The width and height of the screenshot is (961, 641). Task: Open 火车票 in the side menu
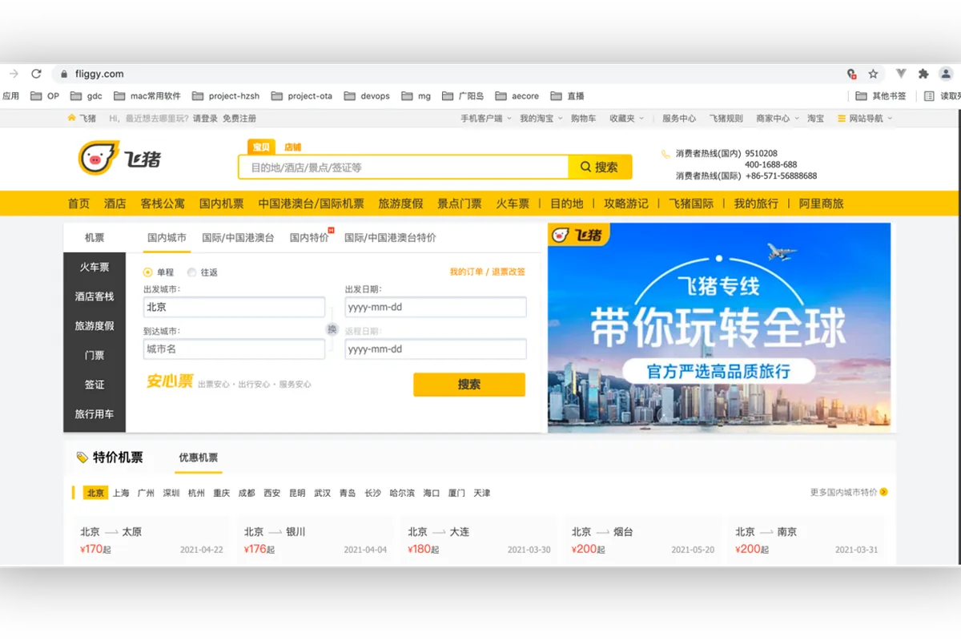(94, 267)
